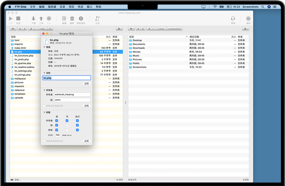Click the Unix permission value field 755

58,135
